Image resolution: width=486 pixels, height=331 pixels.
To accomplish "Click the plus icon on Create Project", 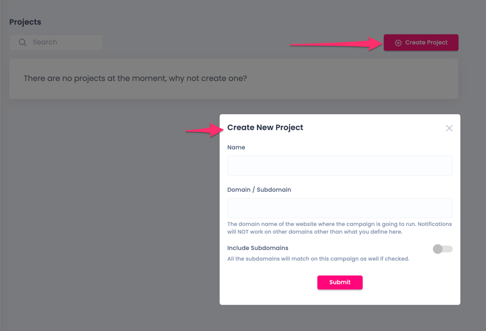I will [398, 43].
